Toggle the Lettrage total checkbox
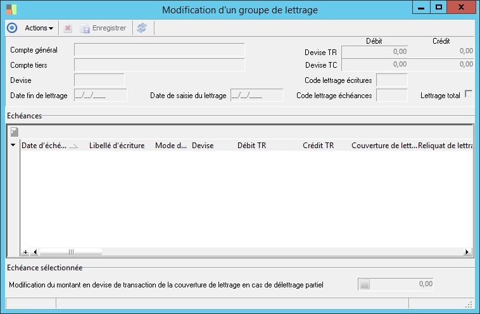The height and width of the screenshot is (314, 480). 469,94
